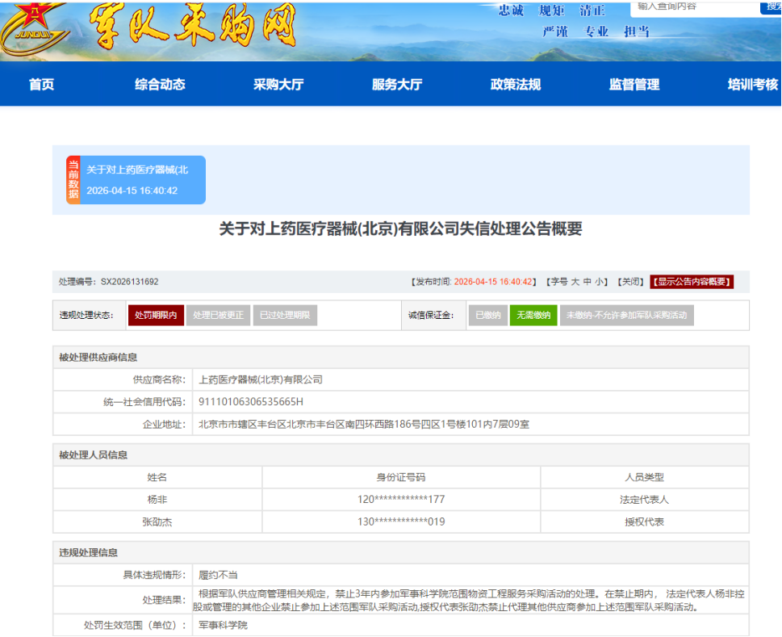Open the 培训考核 navigation item
782x637 pixels.
[752, 85]
